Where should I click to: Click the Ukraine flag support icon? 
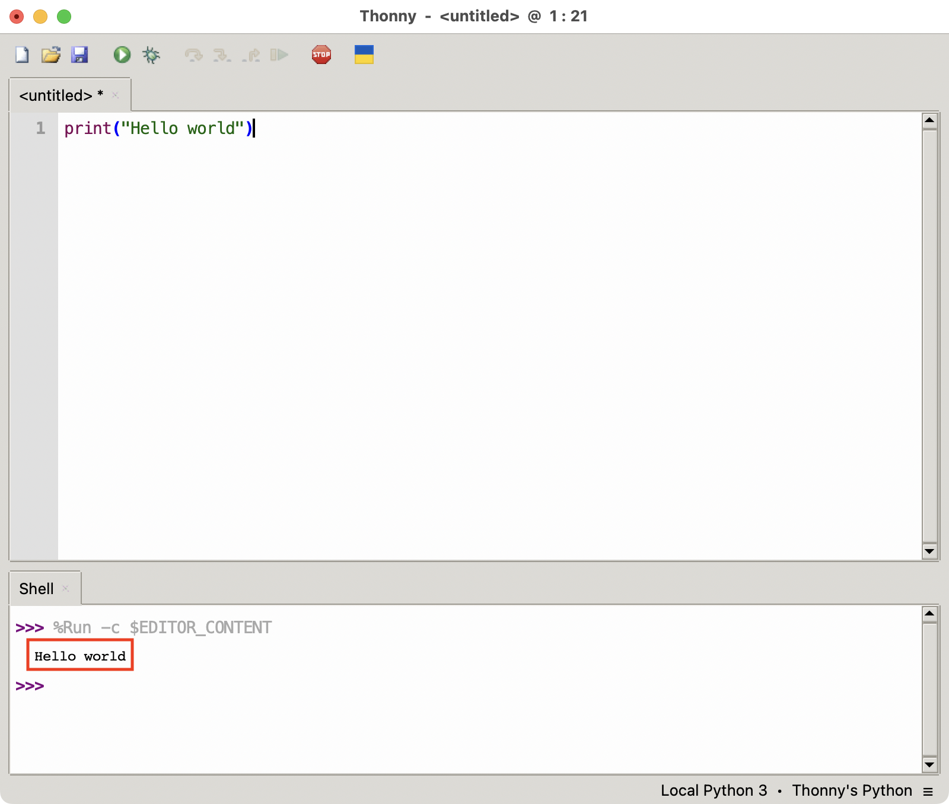pos(364,55)
